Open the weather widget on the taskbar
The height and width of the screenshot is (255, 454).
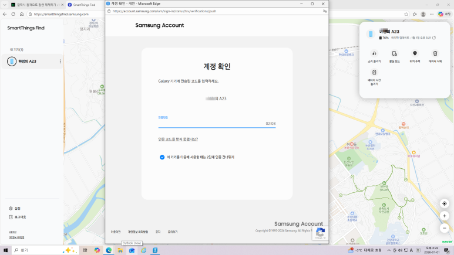click(365, 250)
